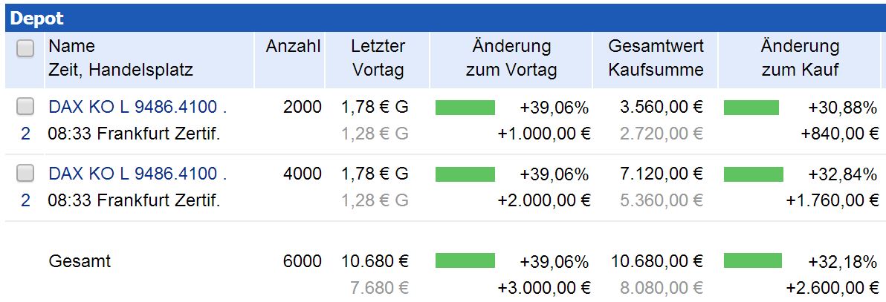Open DAX KO L link with 2000 pieces
Image resolution: width=886 pixels, height=302 pixels.
pos(138,108)
